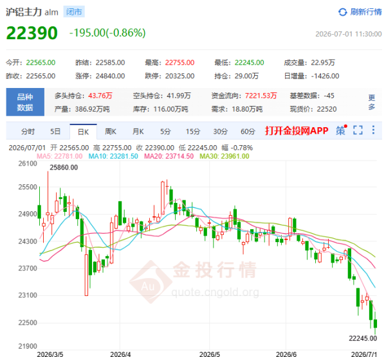The image size is (386, 357).
Task: Open the 策 strategy icon
Action: pyautogui.click(x=341, y=130)
